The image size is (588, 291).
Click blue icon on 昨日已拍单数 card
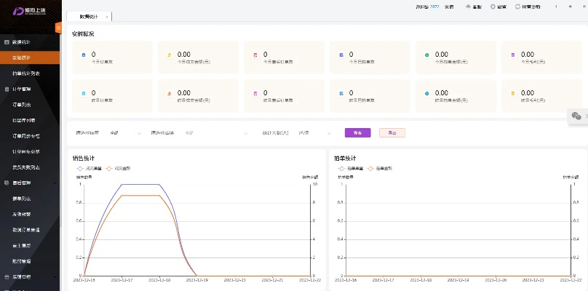pyautogui.click(x=341, y=93)
